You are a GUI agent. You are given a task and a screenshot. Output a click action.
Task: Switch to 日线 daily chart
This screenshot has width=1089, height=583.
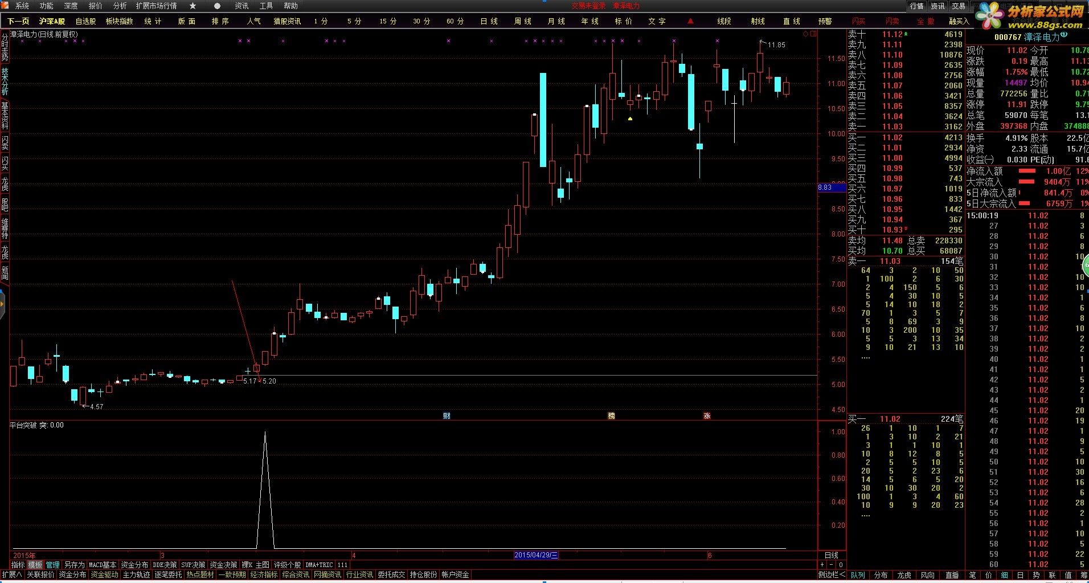coord(489,21)
